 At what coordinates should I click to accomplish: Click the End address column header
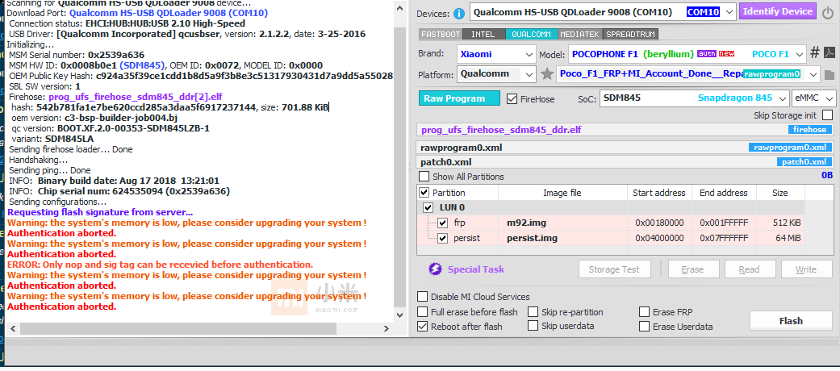(724, 193)
